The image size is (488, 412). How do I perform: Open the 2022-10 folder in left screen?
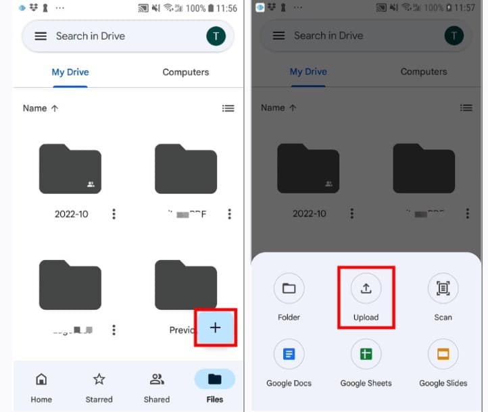pos(70,169)
